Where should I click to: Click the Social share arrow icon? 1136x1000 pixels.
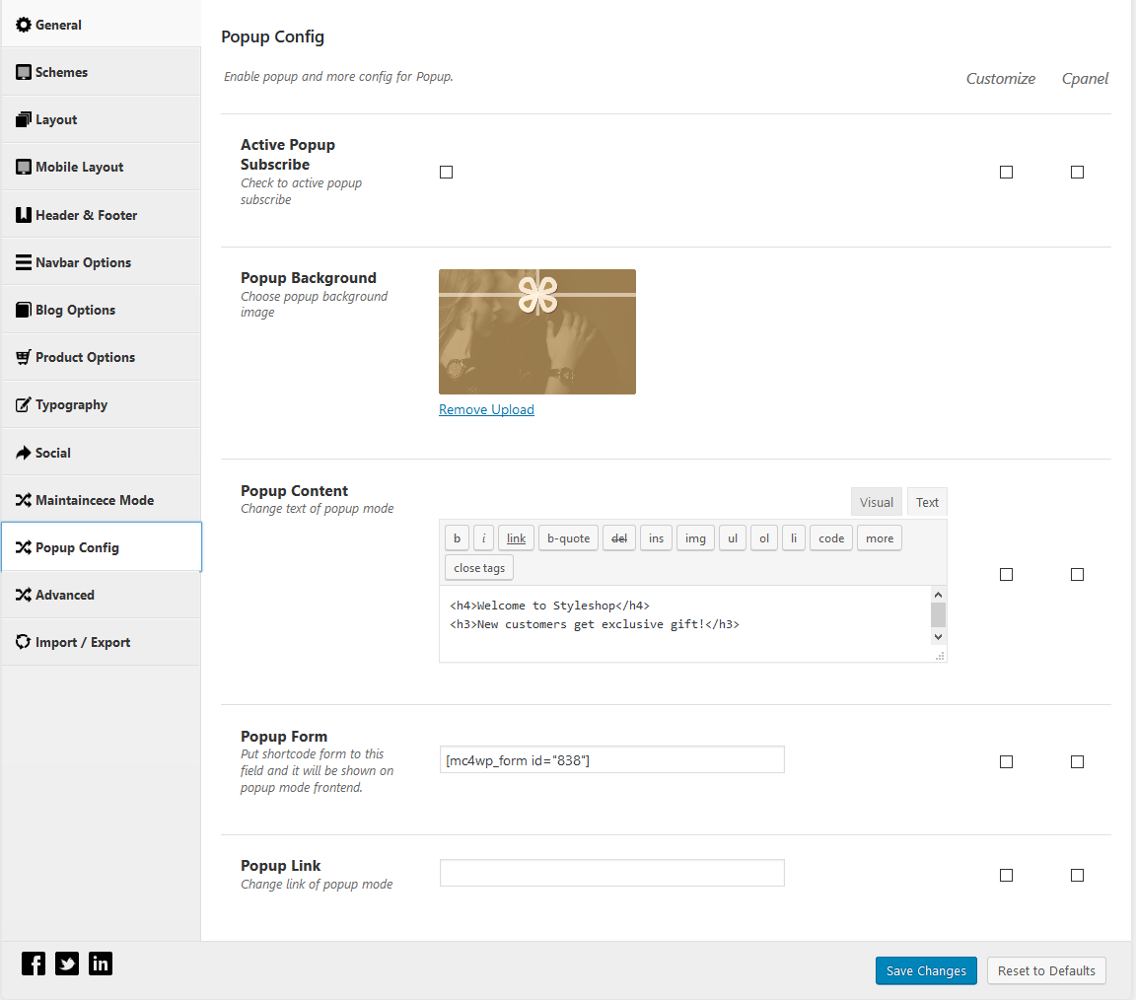24,453
